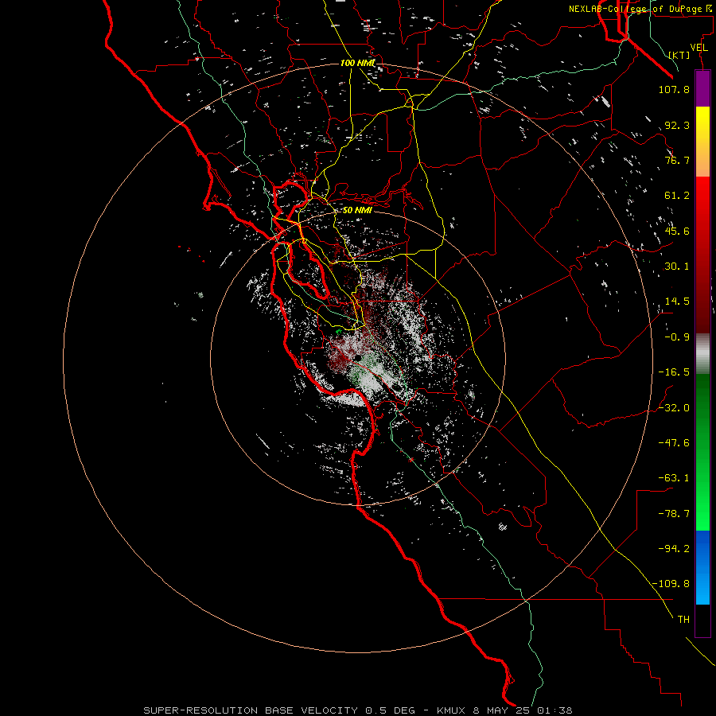Select the -47.6 velocity scale value
The width and height of the screenshot is (716, 716).
[x=674, y=443]
